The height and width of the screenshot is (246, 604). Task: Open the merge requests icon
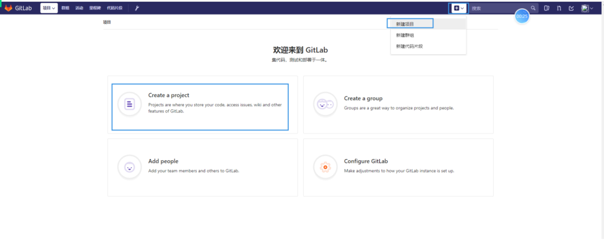(559, 8)
